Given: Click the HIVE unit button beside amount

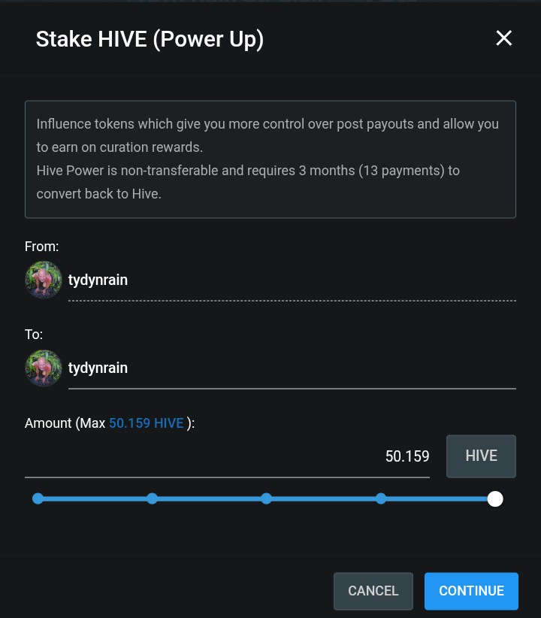Looking at the screenshot, I should (481, 456).
